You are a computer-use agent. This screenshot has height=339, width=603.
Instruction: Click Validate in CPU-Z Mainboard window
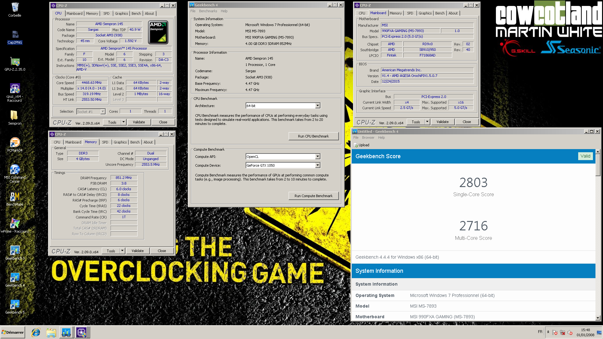[x=443, y=122]
